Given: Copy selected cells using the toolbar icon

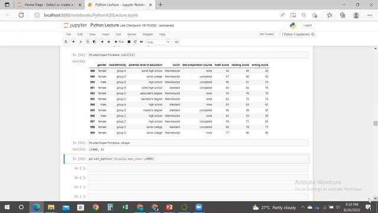Looking at the screenshot, I should [88, 42].
